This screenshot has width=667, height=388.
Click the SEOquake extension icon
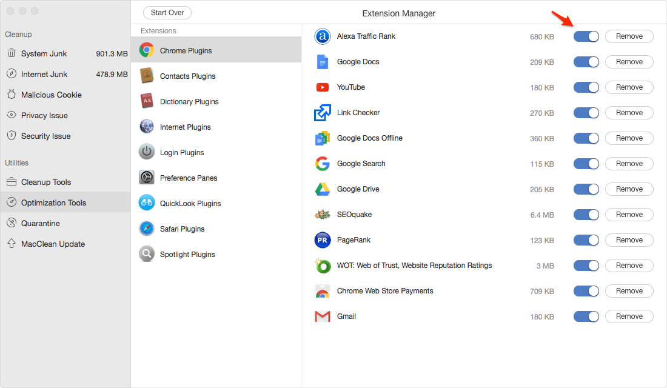(x=323, y=215)
